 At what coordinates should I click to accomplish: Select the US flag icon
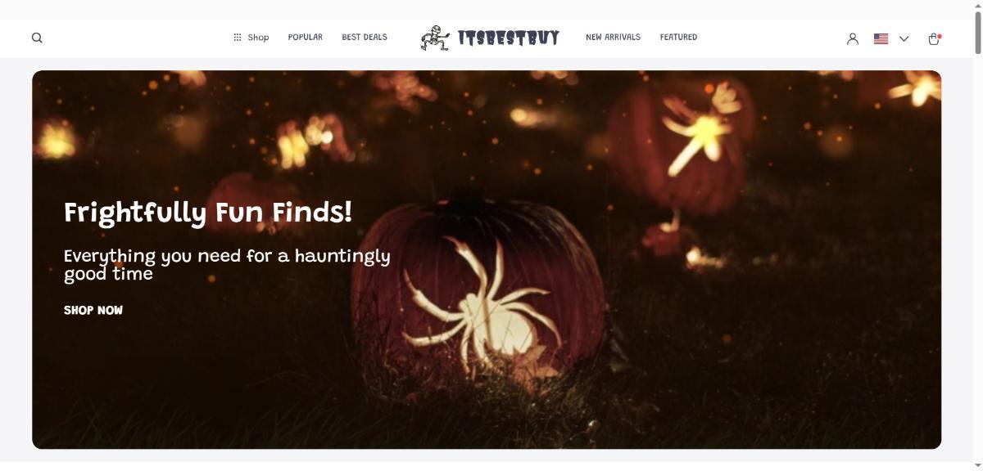(881, 38)
